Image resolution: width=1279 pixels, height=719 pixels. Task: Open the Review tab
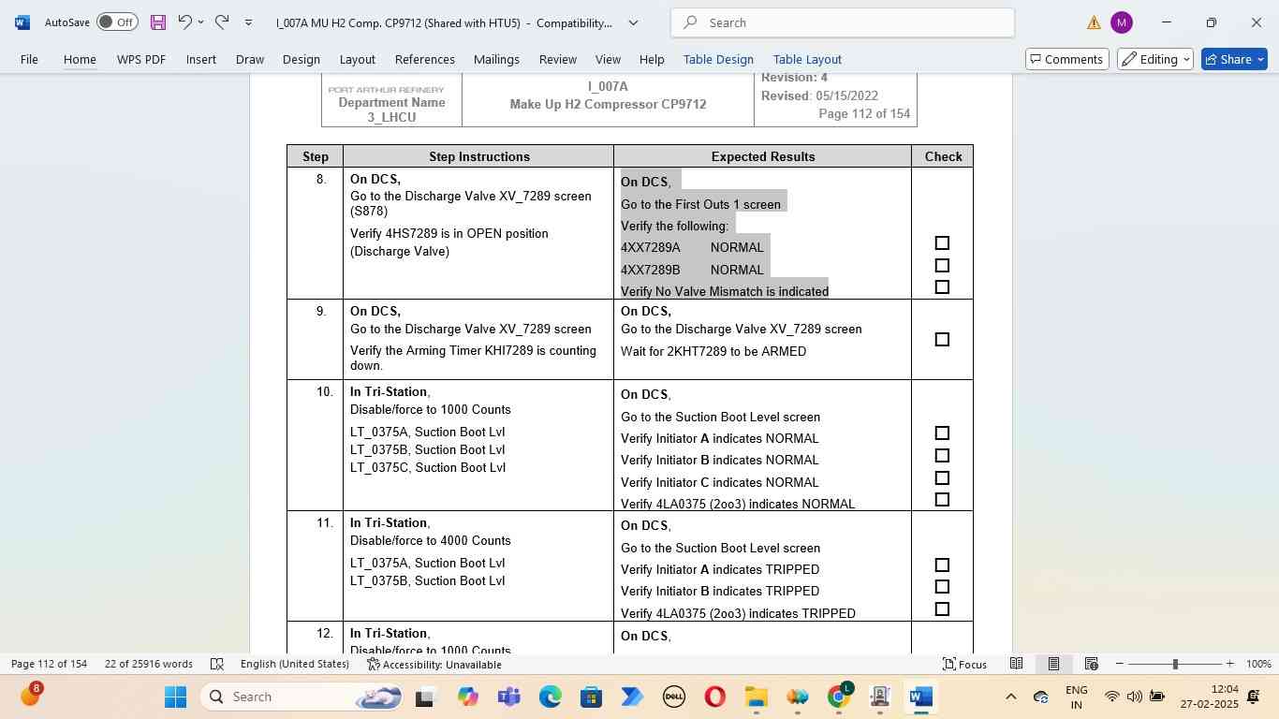pyautogui.click(x=558, y=59)
